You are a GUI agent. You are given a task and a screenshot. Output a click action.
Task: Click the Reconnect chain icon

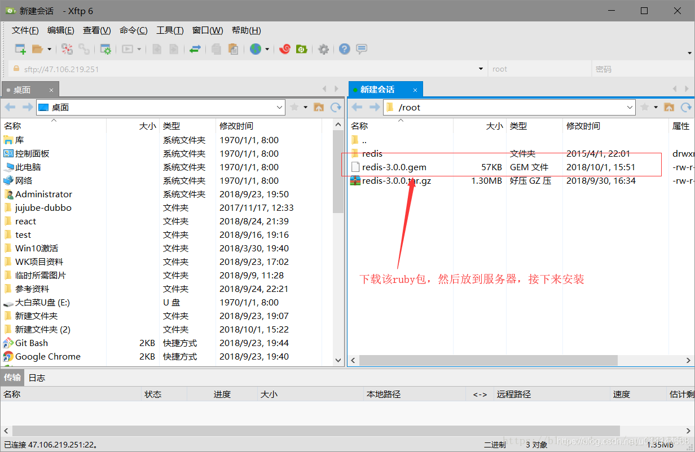(84, 49)
